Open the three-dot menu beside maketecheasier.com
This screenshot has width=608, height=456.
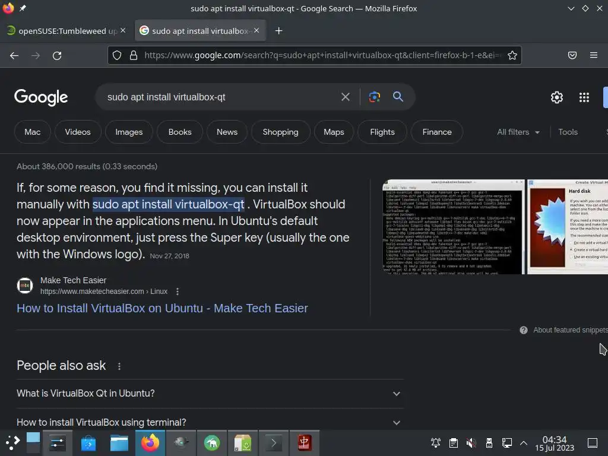[x=177, y=291]
